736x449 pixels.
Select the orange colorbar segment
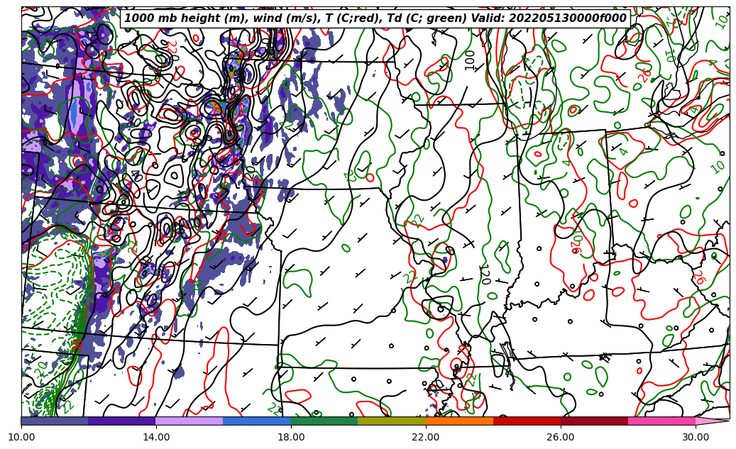click(459, 421)
